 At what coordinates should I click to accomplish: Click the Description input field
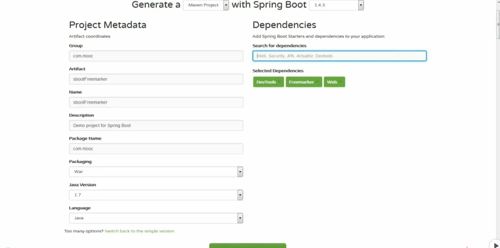point(156,125)
